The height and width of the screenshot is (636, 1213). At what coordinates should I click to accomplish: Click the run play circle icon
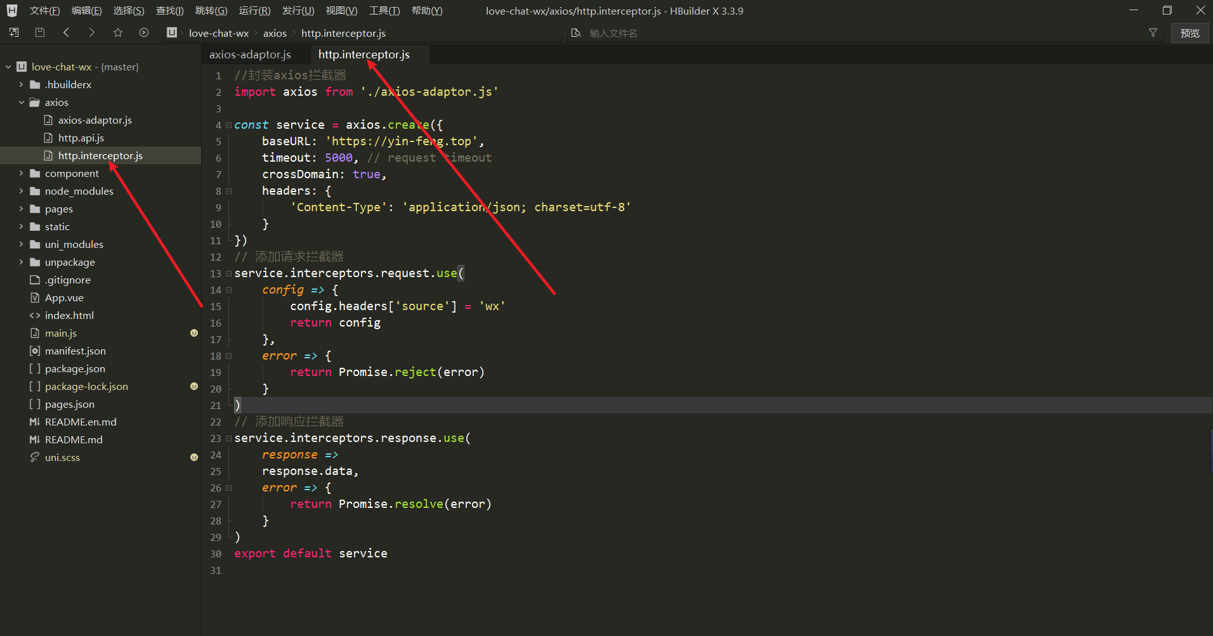(144, 32)
